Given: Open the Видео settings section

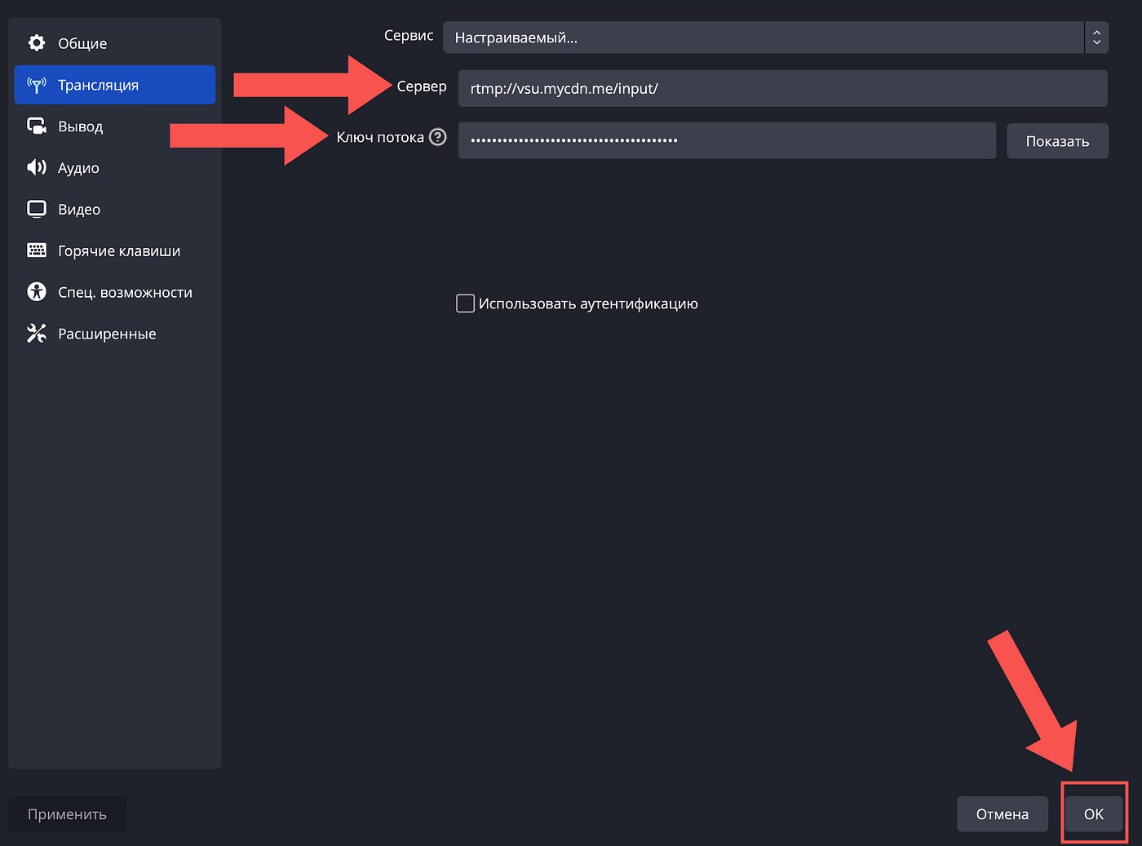Looking at the screenshot, I should pyautogui.click(x=115, y=209).
